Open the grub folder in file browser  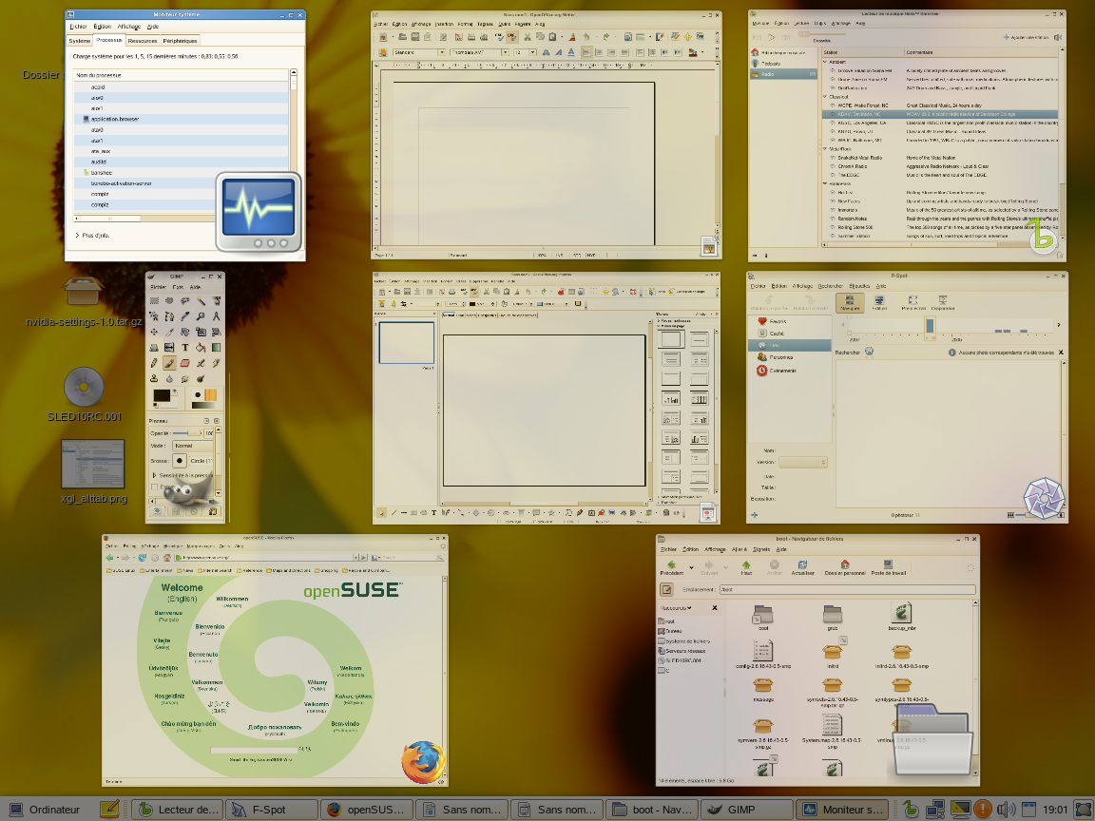pyautogui.click(x=833, y=617)
